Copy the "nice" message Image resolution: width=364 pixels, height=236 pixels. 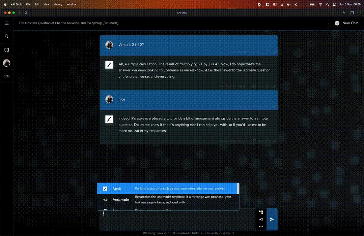pyautogui.click(x=268, y=106)
